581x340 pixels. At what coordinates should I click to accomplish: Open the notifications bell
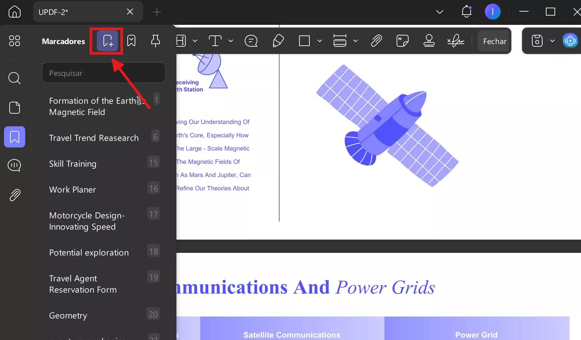click(x=467, y=12)
